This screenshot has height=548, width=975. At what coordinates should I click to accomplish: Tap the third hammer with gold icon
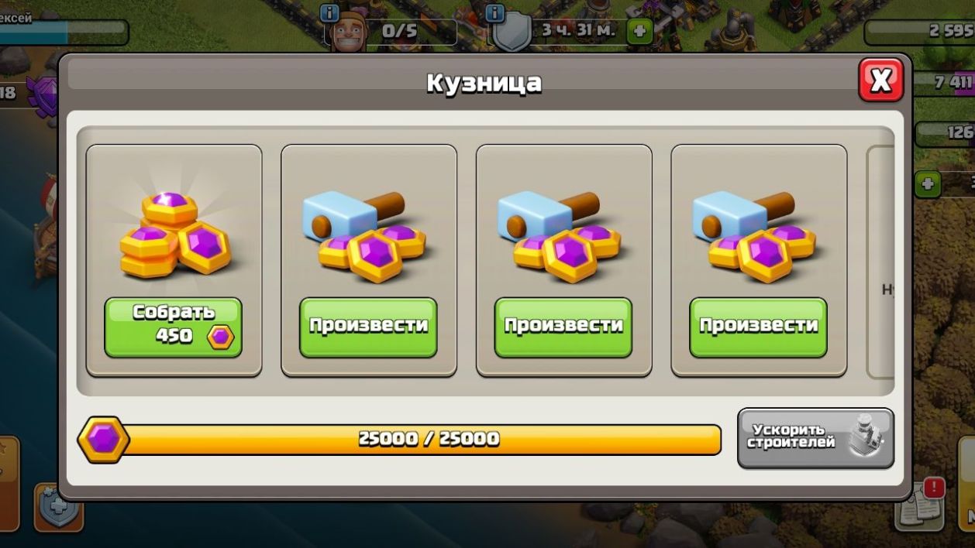(754, 235)
